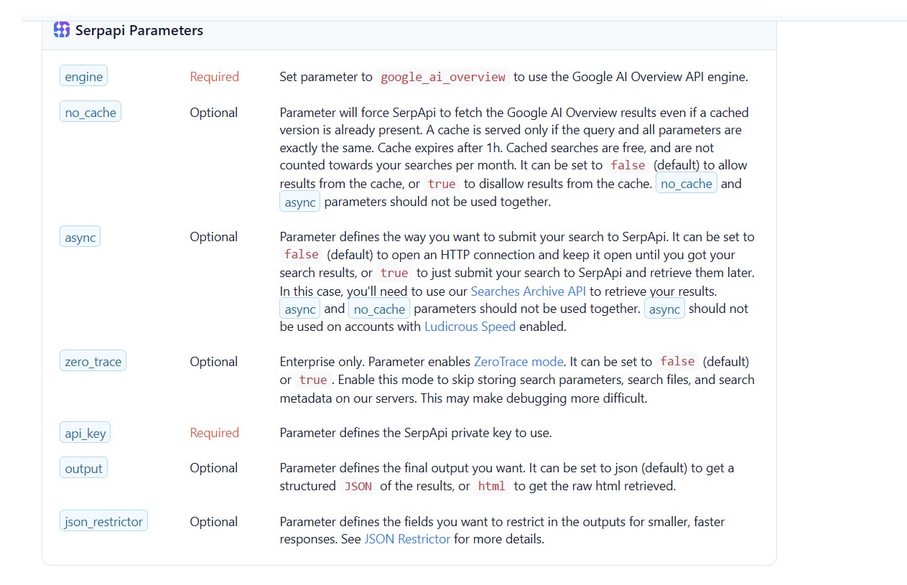Click the html code value

pos(491,486)
